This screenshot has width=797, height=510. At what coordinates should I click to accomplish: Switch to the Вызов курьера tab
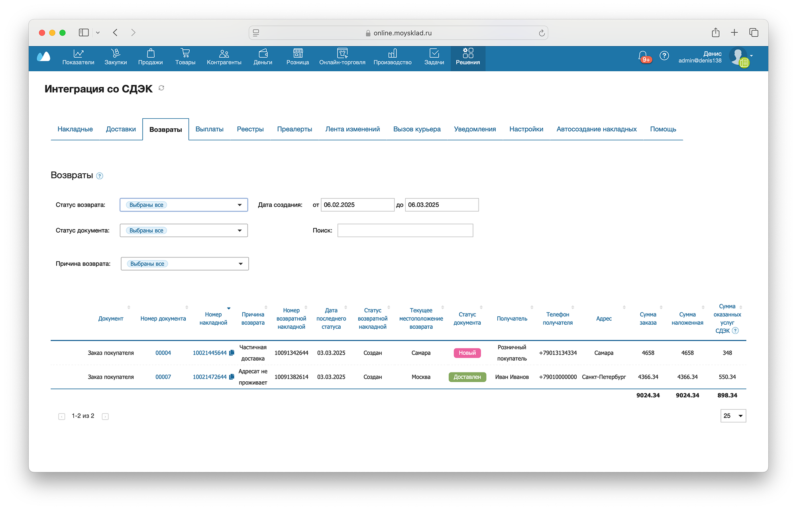pos(416,129)
